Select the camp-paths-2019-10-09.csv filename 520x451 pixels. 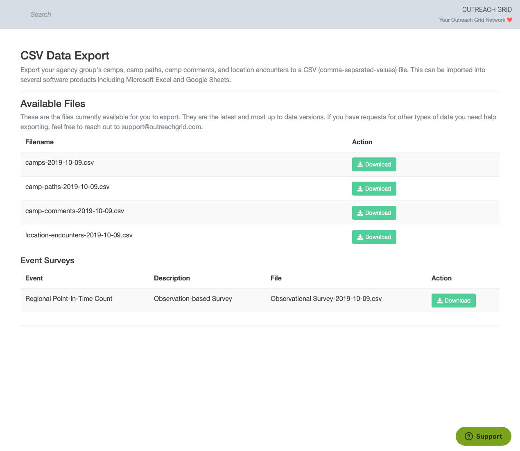click(x=67, y=187)
